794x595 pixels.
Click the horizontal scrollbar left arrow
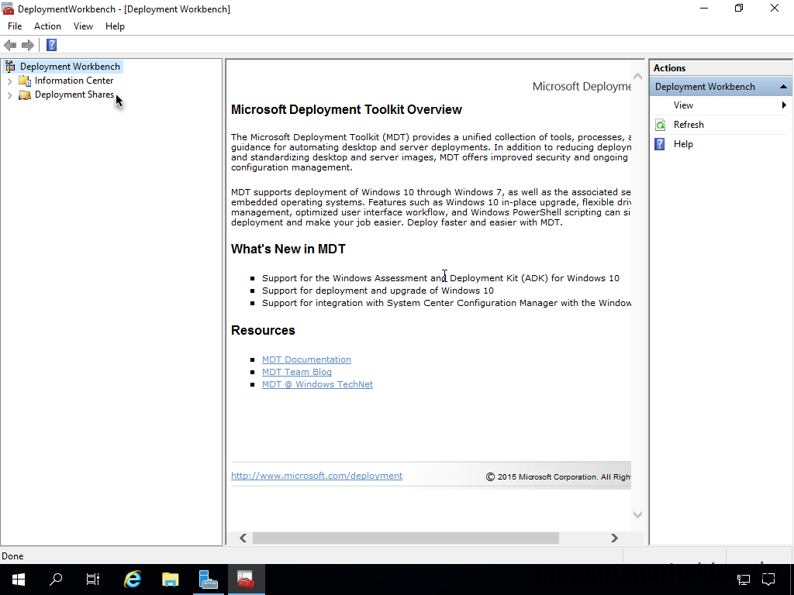coord(243,538)
